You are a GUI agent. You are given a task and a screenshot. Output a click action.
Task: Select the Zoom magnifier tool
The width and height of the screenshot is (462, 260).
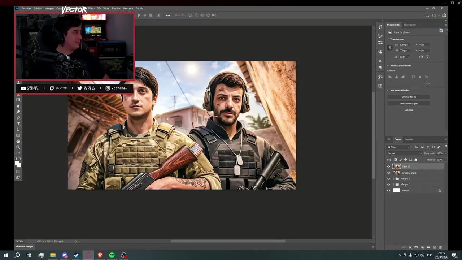pos(18,147)
